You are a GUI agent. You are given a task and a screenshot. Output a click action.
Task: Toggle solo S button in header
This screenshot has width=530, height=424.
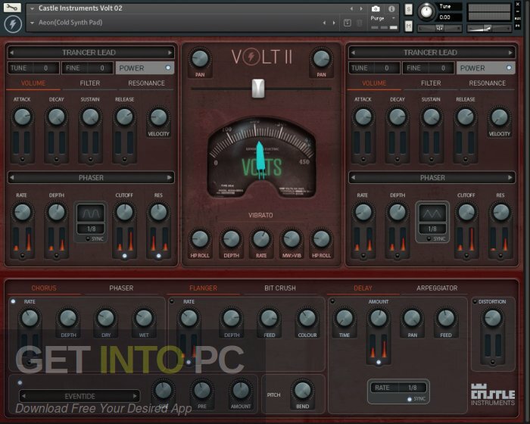408,10
